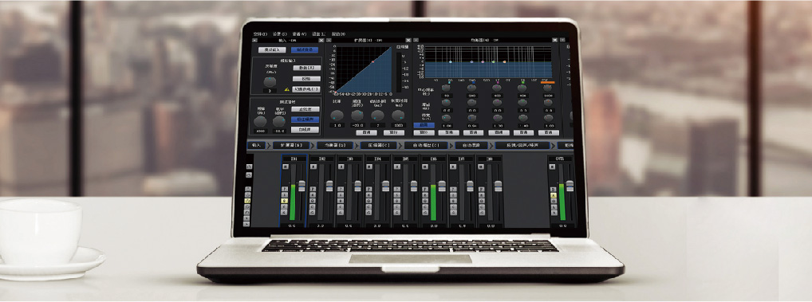
Task: Mute the IN1 channel with its M button
Action: coord(286,167)
